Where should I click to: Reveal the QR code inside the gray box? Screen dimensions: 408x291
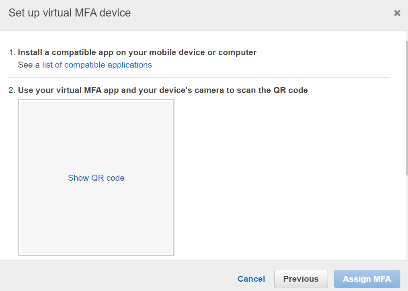96,177
